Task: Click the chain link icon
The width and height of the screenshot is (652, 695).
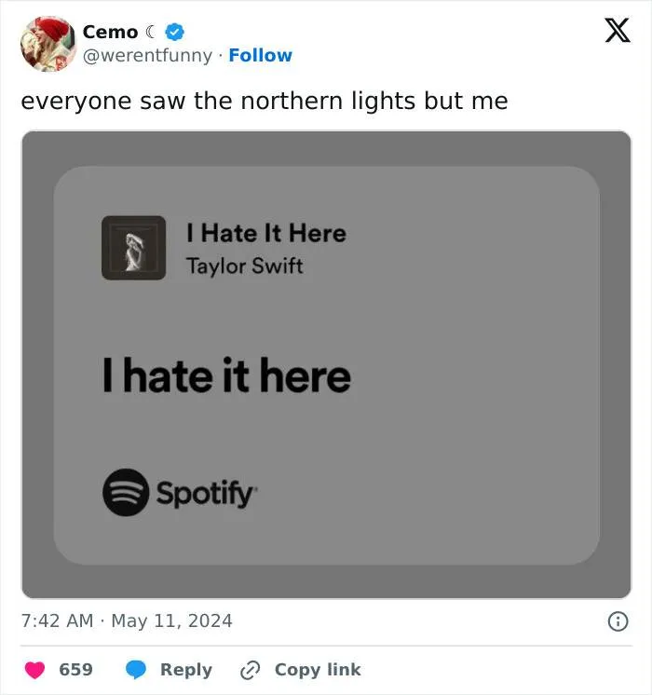Action: coord(250,670)
